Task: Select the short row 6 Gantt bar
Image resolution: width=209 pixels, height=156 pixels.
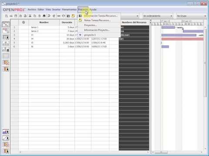Action: [165, 47]
